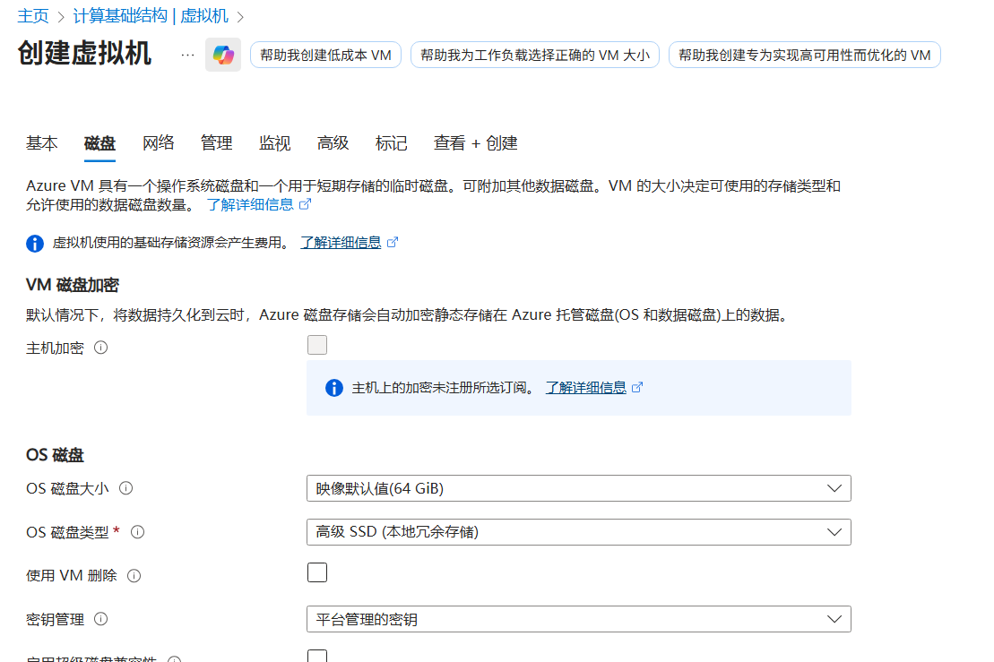
Task: Click info icon next to 使用 VM 删除
Action: [x=134, y=576]
